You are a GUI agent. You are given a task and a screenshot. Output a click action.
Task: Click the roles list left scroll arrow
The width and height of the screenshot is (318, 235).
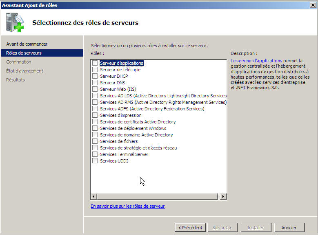[x=94, y=196]
